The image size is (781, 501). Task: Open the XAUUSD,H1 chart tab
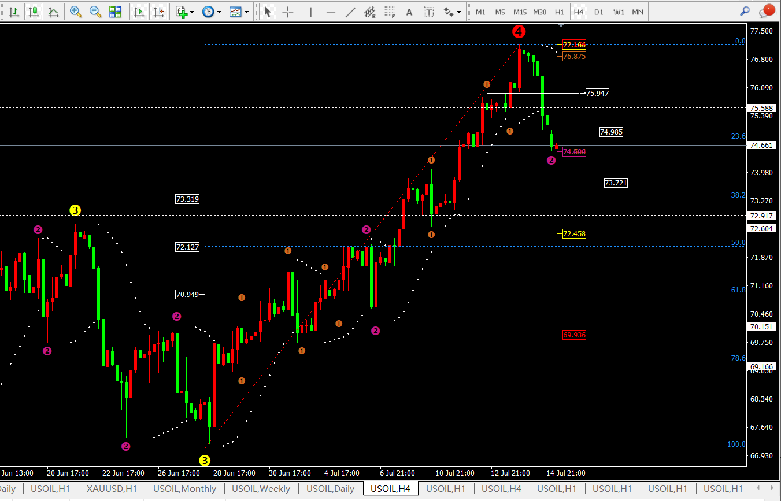[x=111, y=489]
